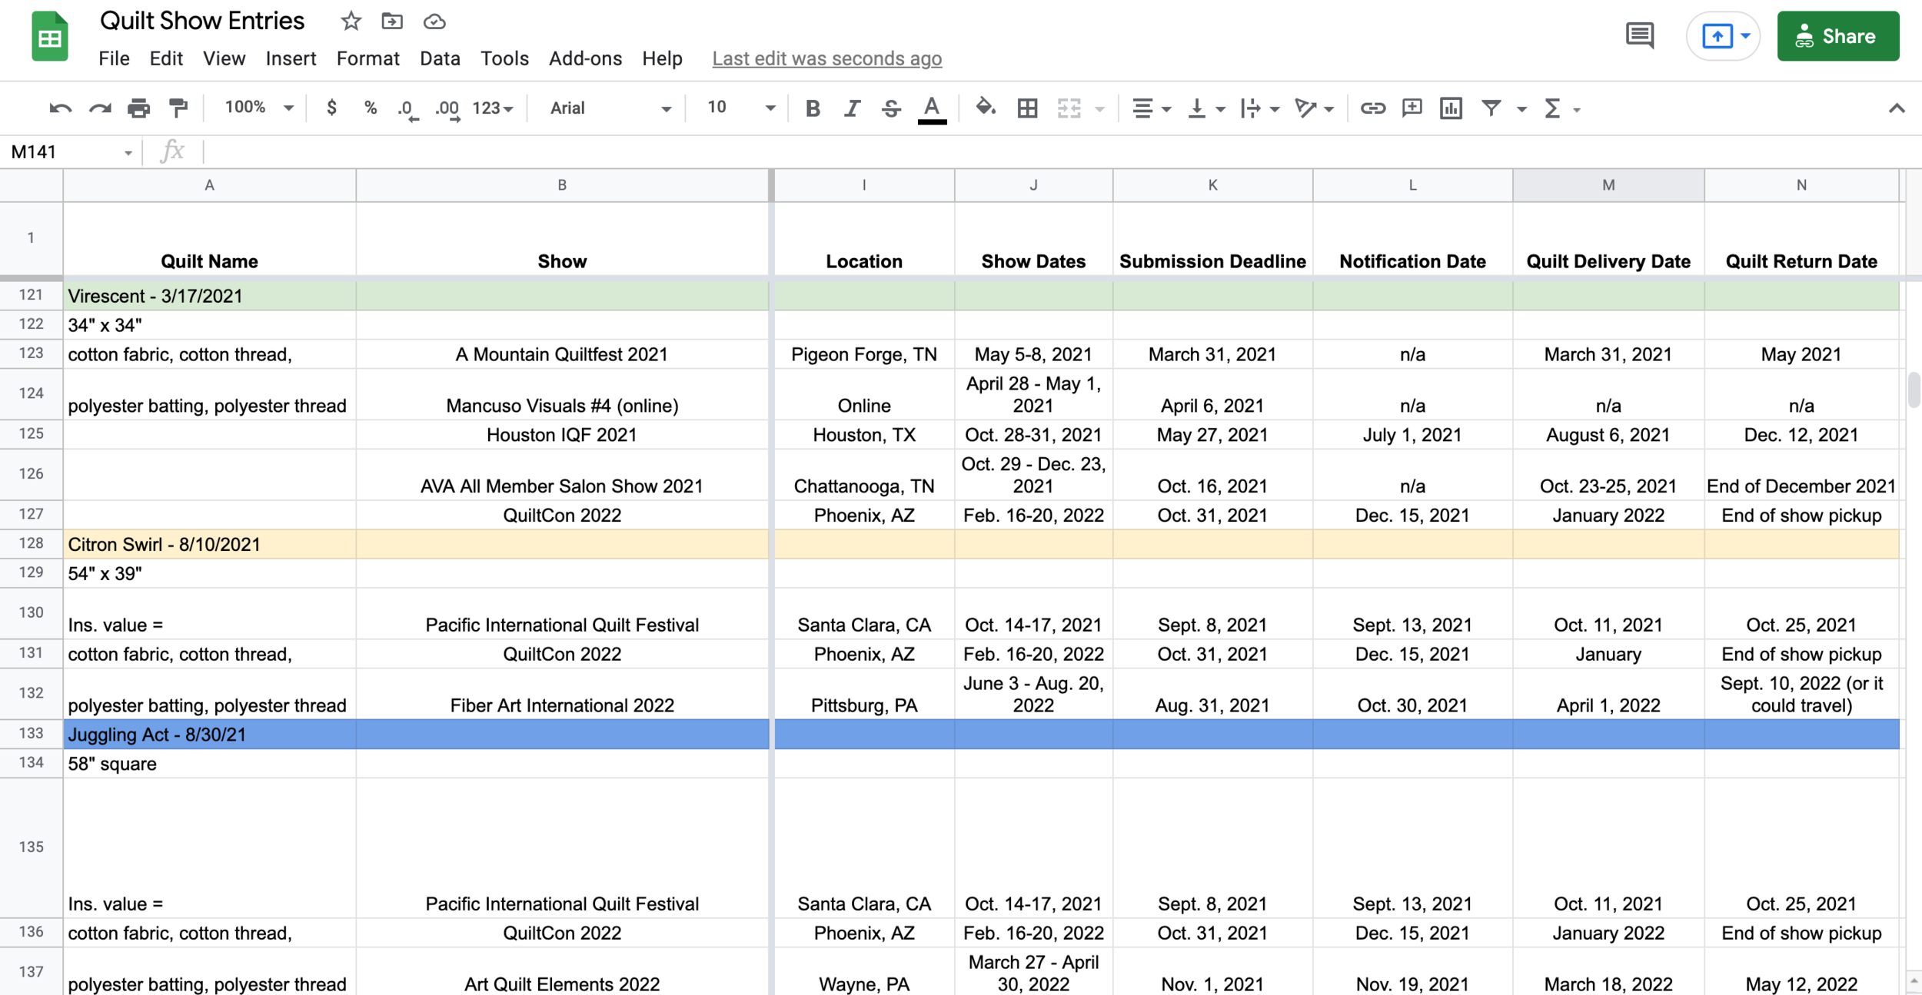Screen dimensions: 1922x995
Task: Open the font size dropdown
Action: coord(737,108)
